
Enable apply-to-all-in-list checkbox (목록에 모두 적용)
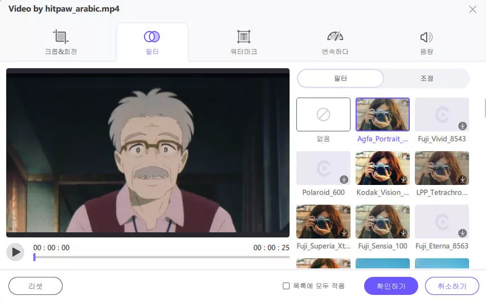[286, 286]
